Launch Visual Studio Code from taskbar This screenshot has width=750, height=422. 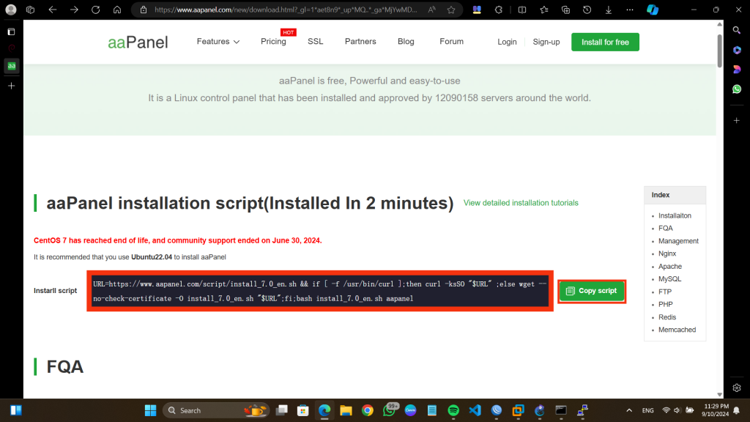point(474,410)
